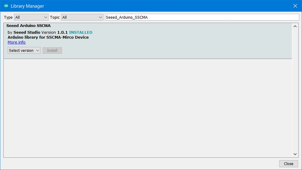Click the empty area below library entry
Image resolution: width=302 pixels, height=170 pixels.
click(148, 108)
